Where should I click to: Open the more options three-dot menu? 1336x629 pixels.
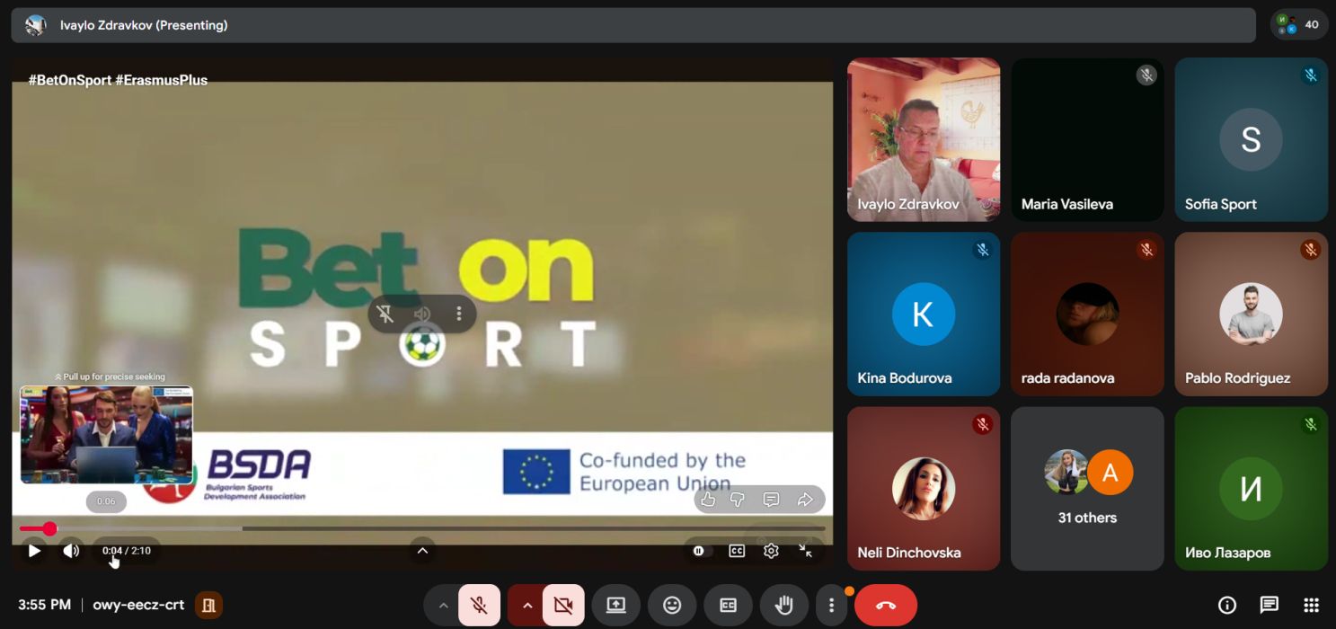pyautogui.click(x=831, y=606)
